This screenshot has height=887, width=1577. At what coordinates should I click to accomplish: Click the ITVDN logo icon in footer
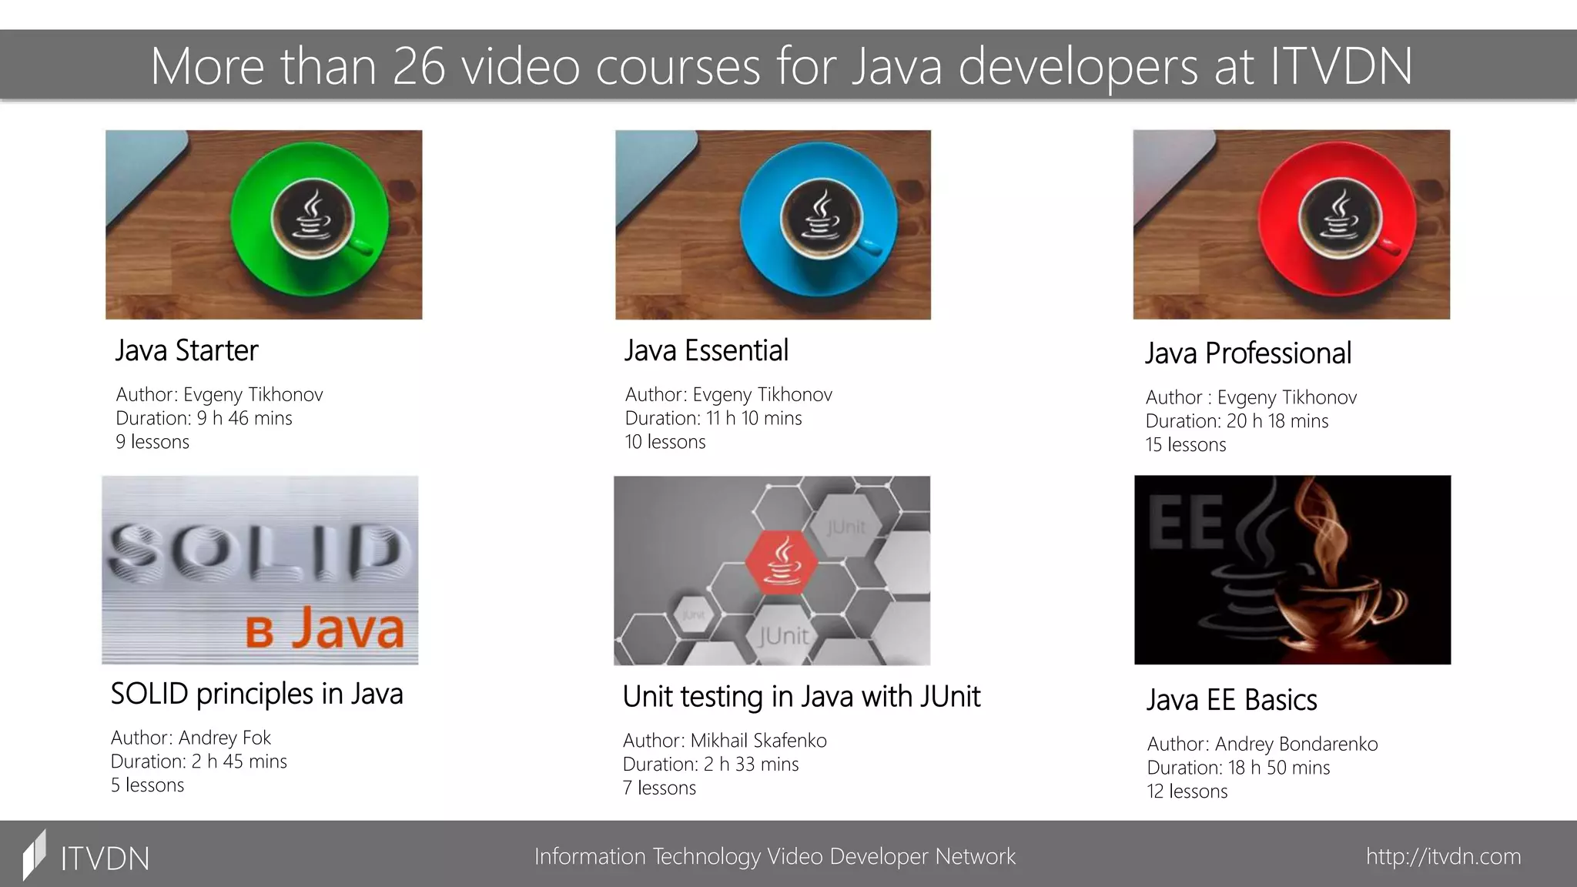click(35, 855)
